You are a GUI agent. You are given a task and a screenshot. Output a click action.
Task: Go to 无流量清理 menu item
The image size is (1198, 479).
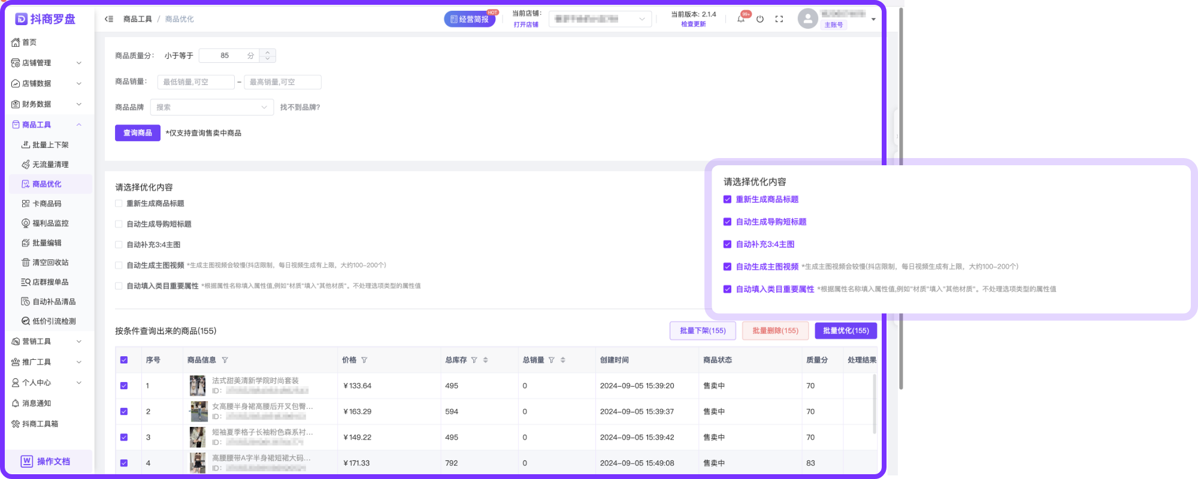click(x=50, y=165)
